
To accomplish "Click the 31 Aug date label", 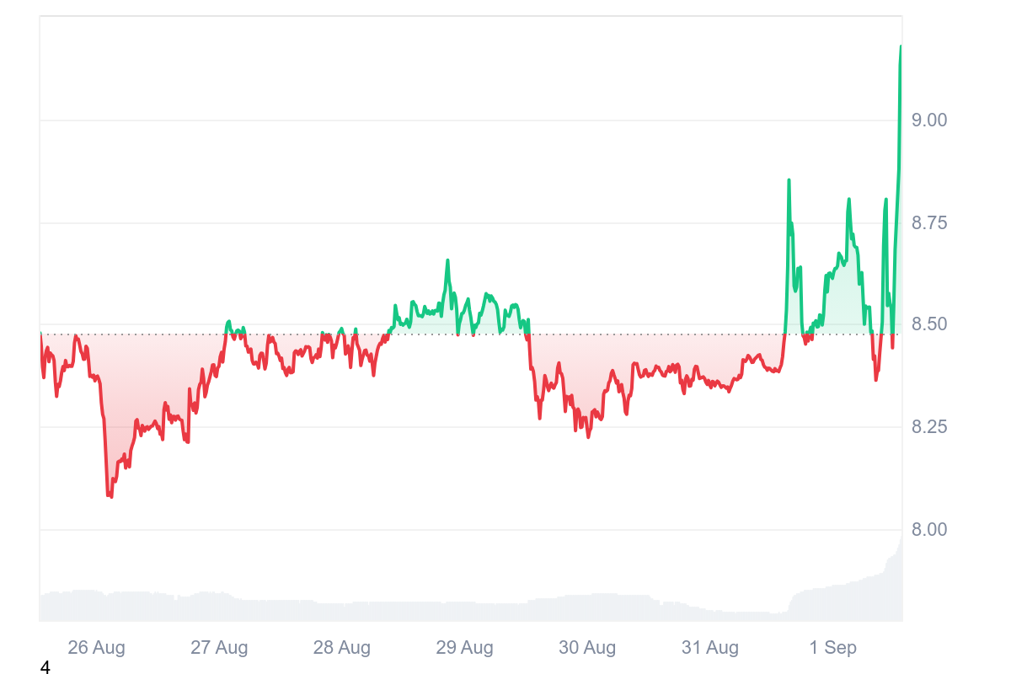I will 710,648.
